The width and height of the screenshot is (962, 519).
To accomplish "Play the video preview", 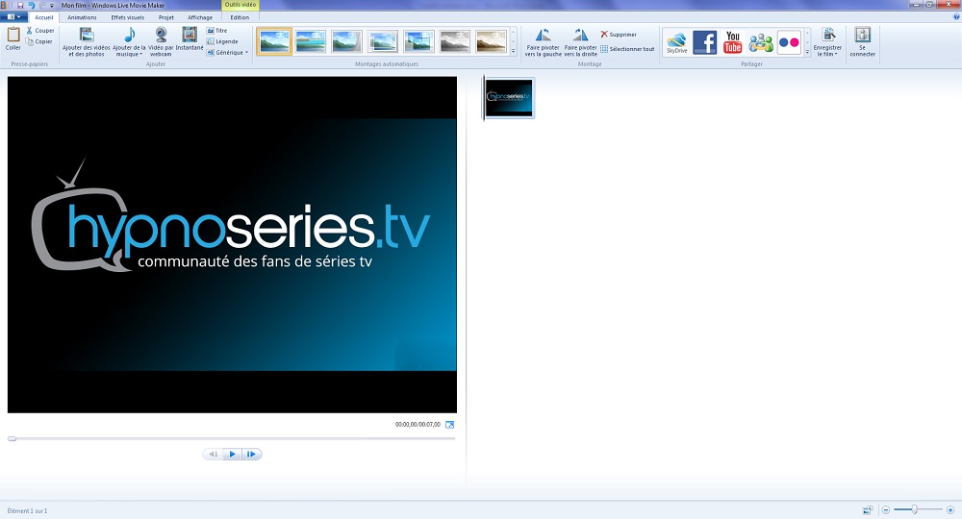I will [x=232, y=454].
